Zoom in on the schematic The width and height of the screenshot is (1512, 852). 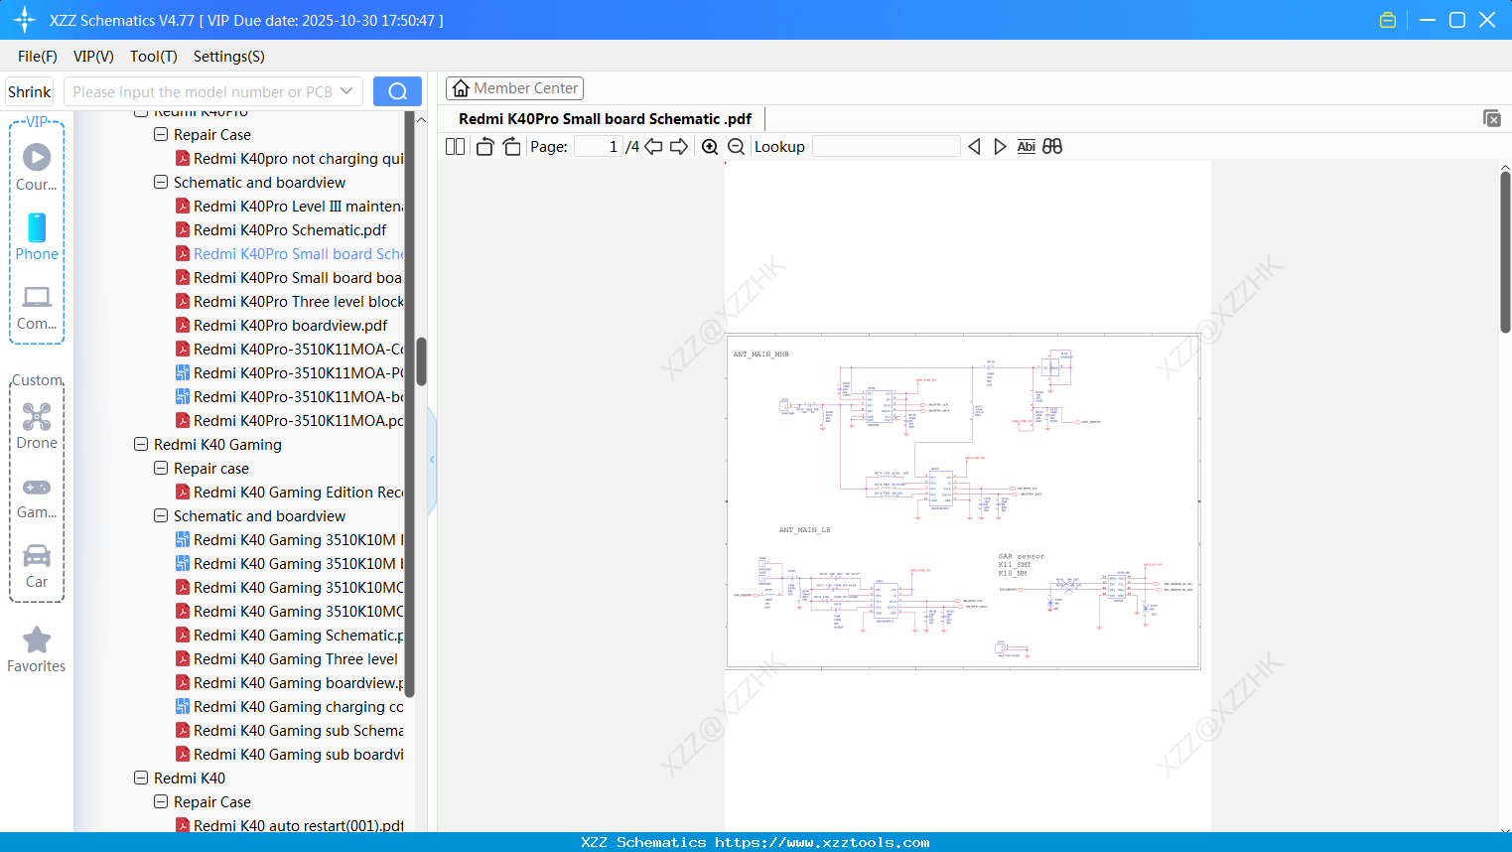710,147
